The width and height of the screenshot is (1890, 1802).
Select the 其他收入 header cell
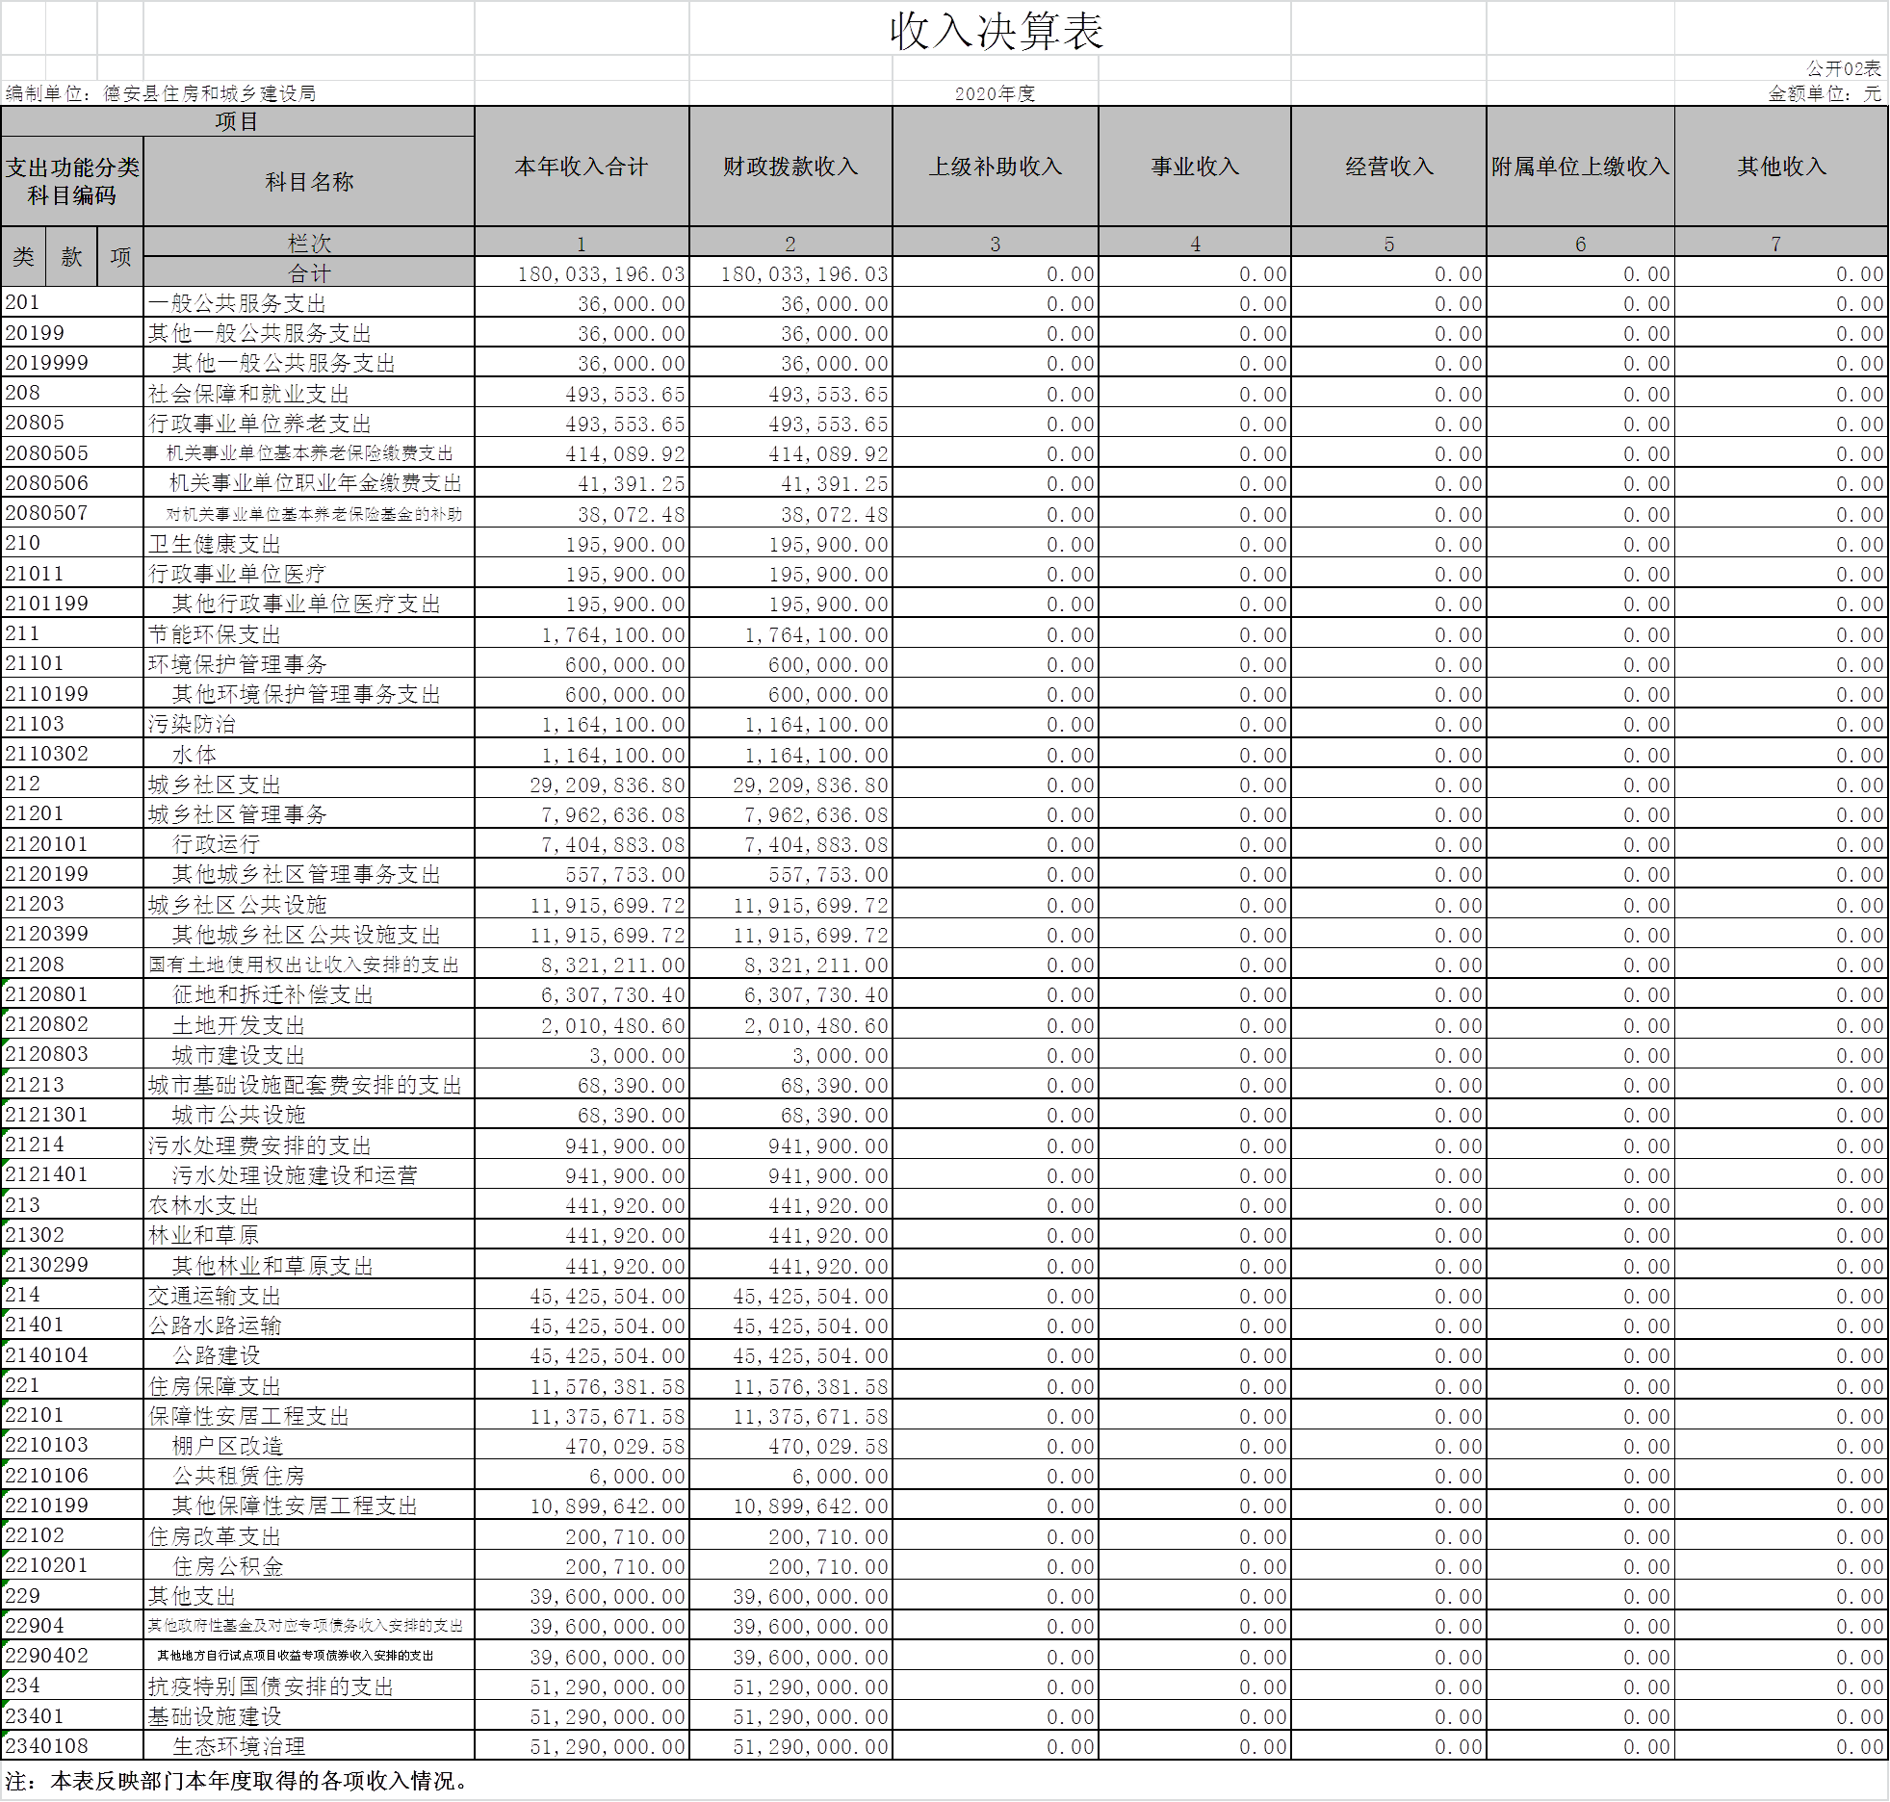1780,167
